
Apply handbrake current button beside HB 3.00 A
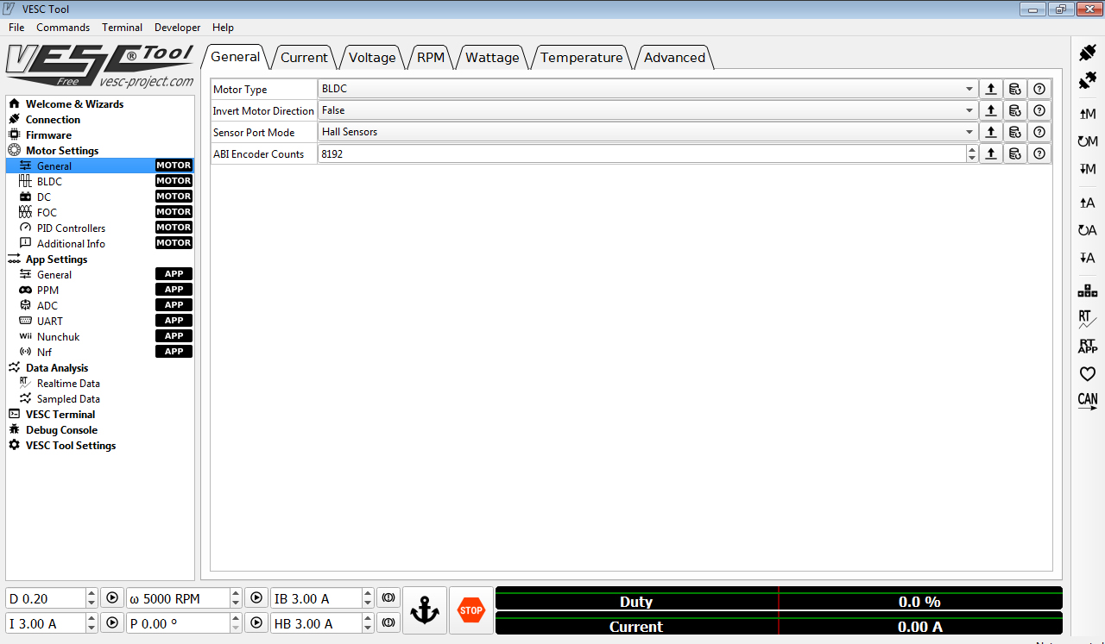(x=388, y=622)
